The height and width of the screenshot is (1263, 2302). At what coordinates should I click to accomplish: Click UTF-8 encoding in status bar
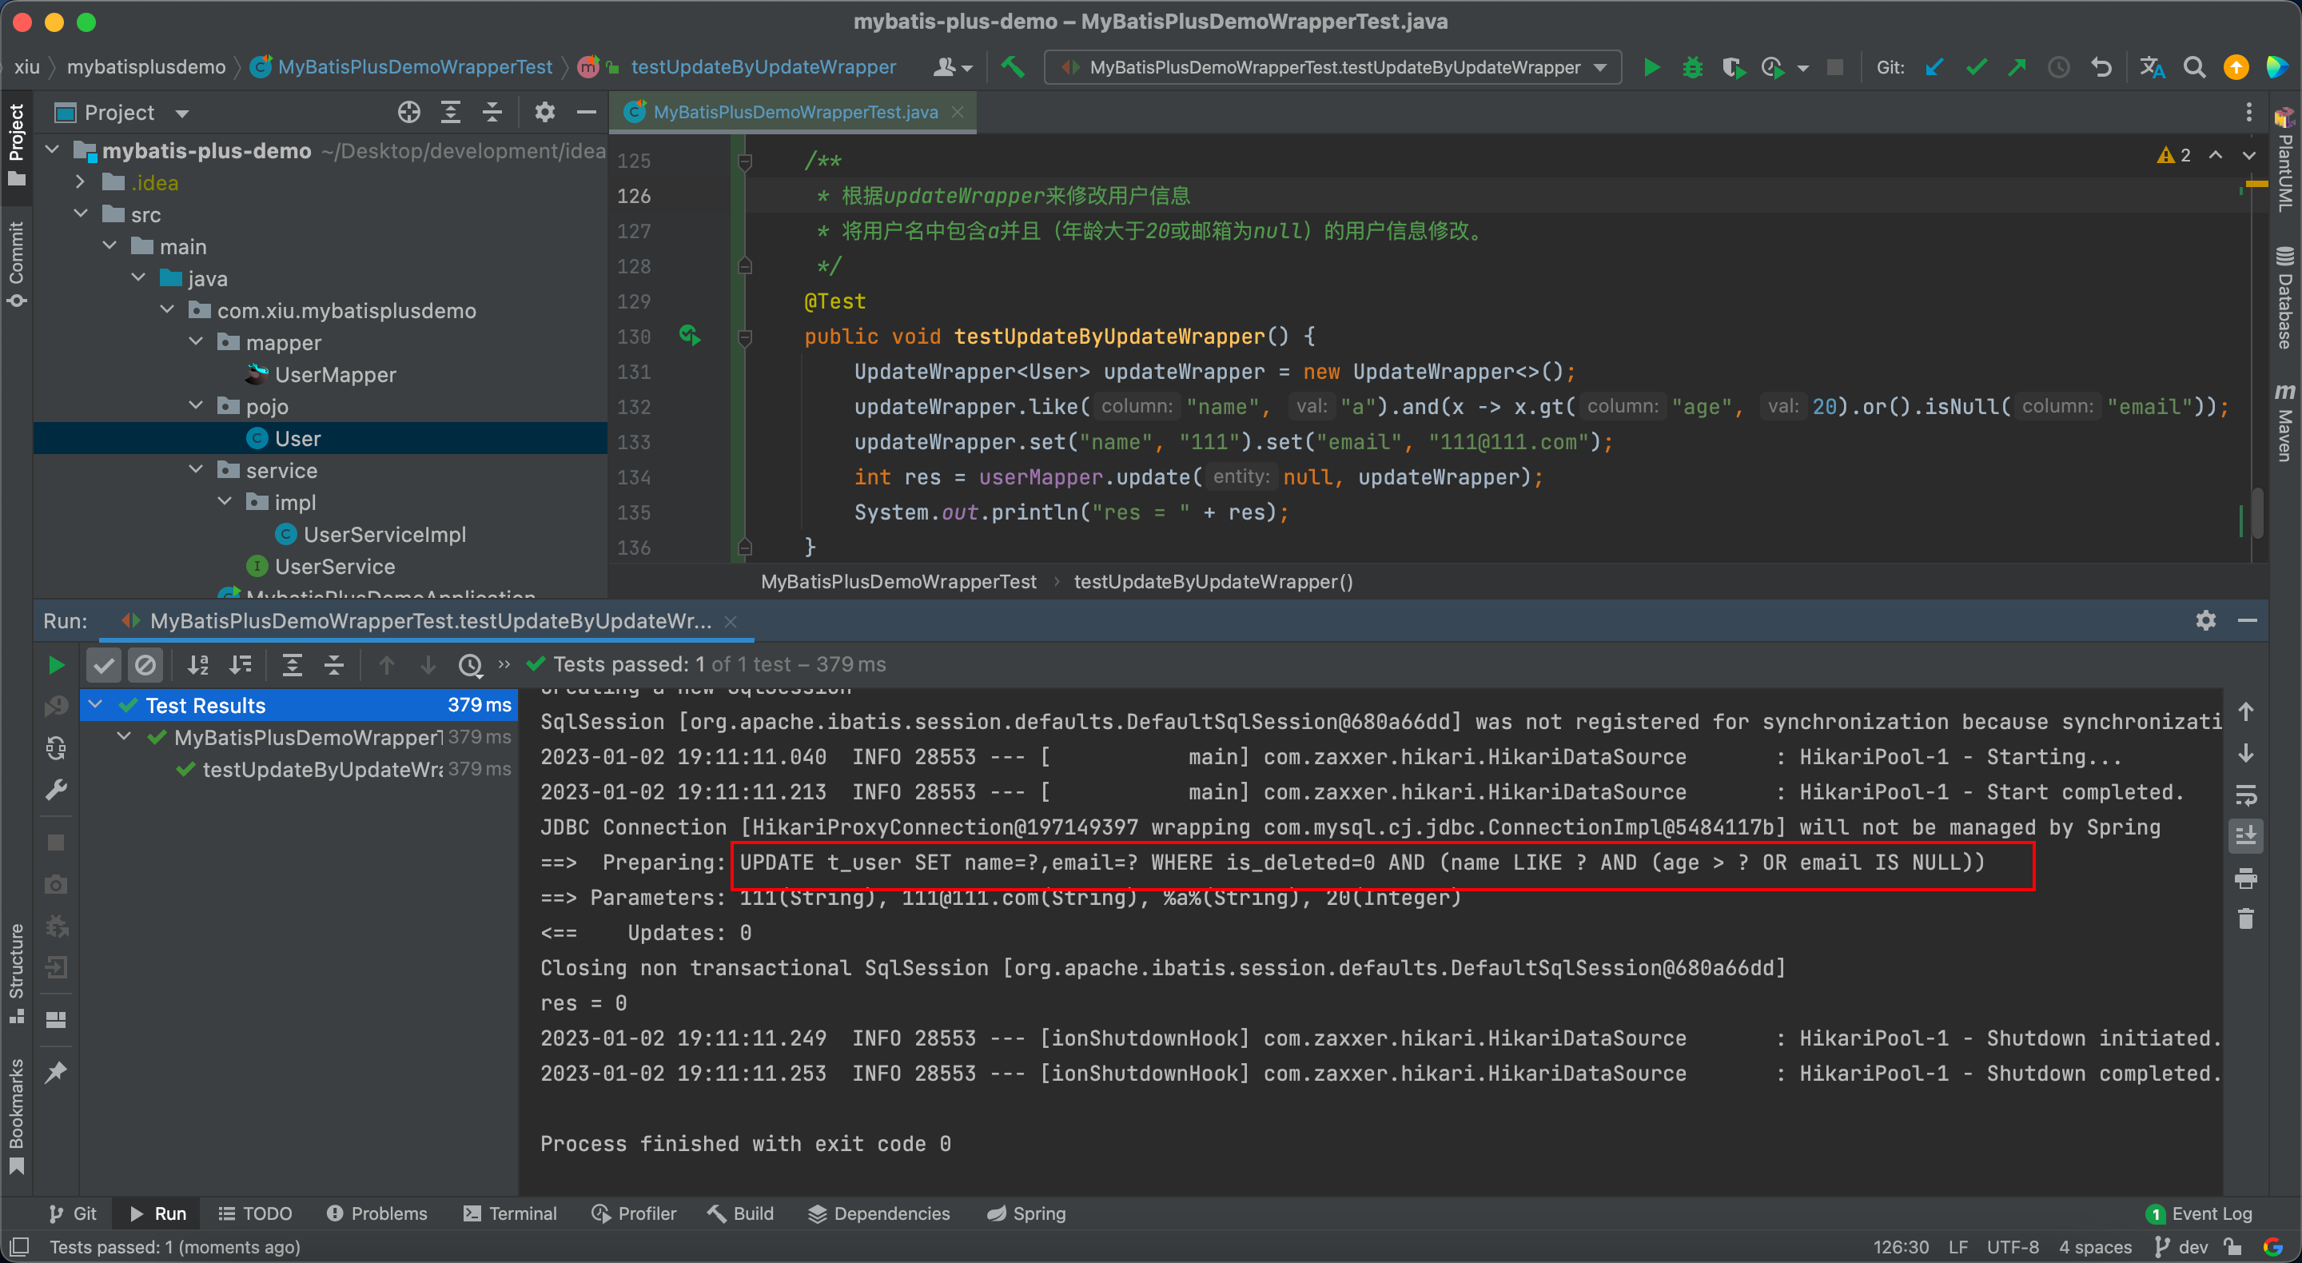tap(2013, 1246)
